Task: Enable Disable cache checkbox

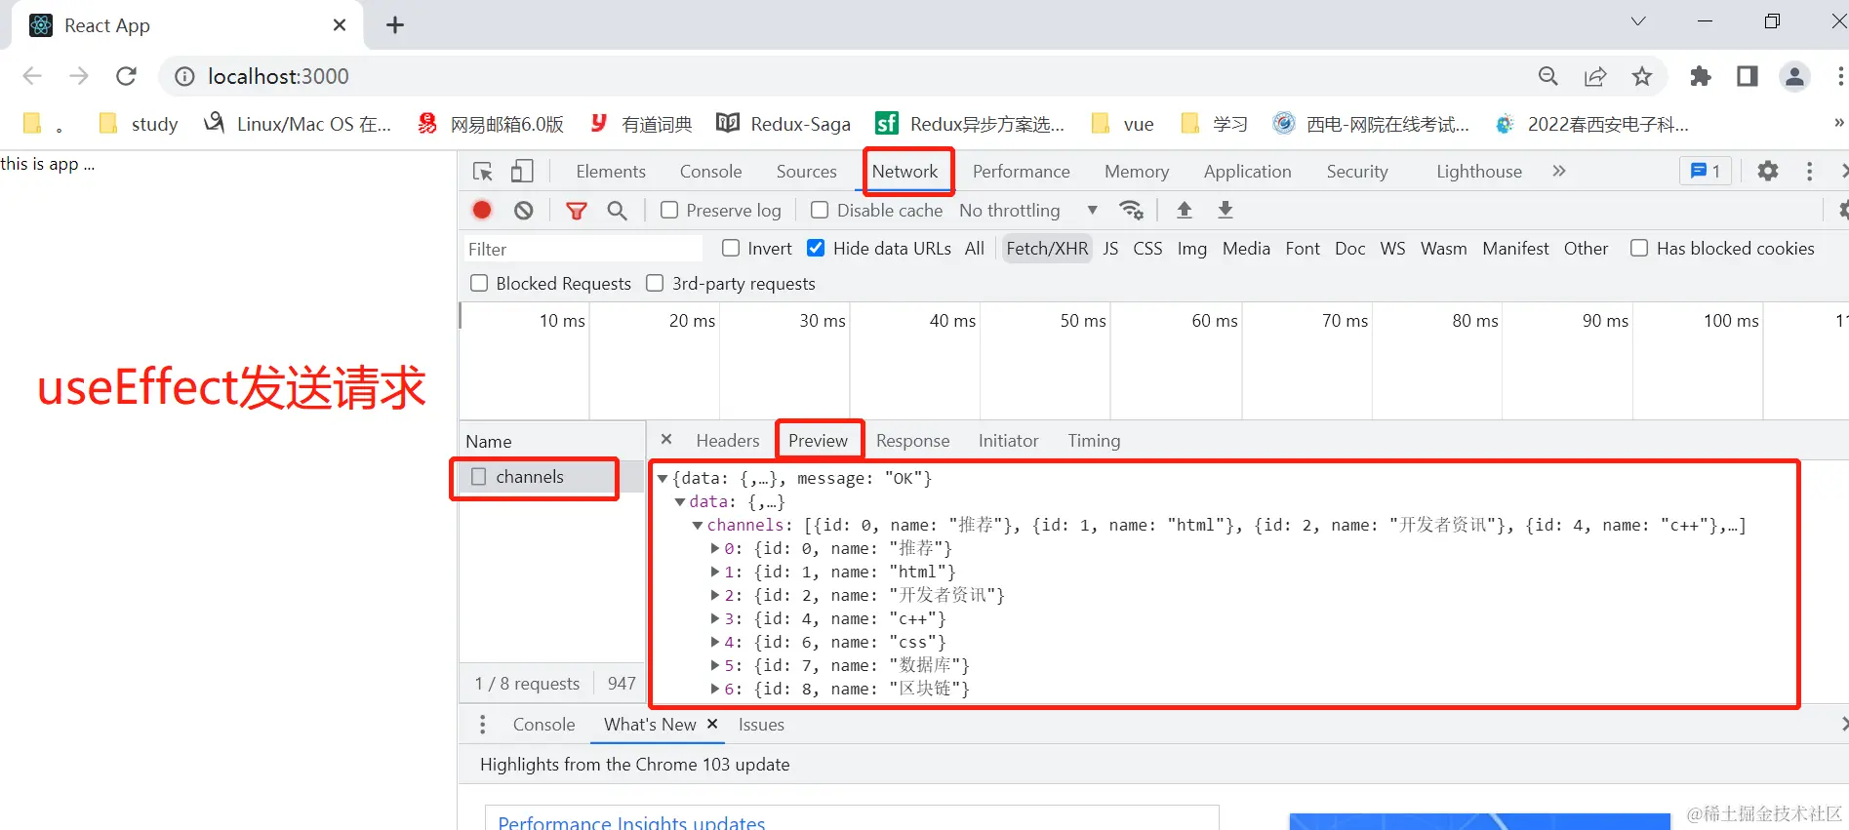Action: [x=820, y=210]
